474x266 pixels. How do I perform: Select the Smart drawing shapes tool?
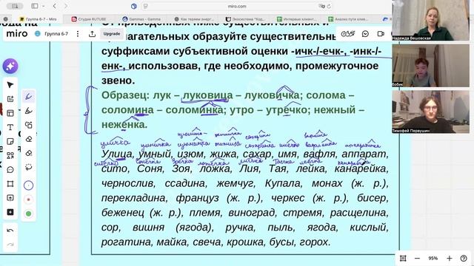click(x=29, y=125)
